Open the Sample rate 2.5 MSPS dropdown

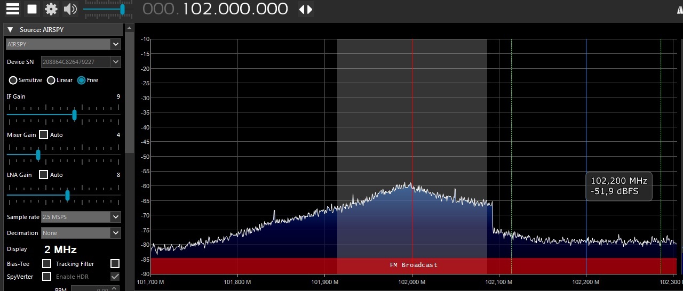tap(81, 217)
